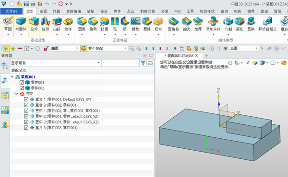Screen dimensions: 288x177
Task: Open the assembly manager sidebar tab
Action: [5, 80]
